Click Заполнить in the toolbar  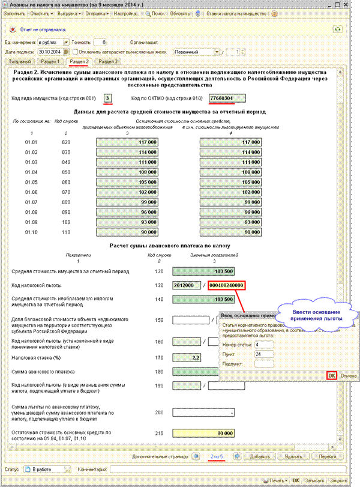coord(14,14)
